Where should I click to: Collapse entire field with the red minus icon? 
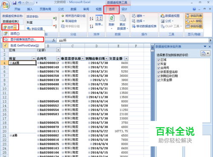tap(55, 26)
